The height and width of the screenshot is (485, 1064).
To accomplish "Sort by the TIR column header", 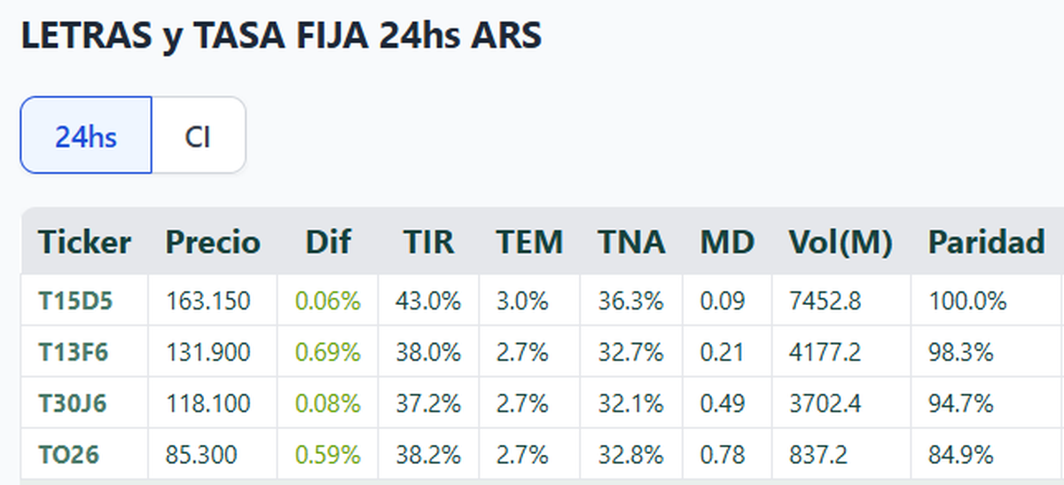I will (x=429, y=242).
